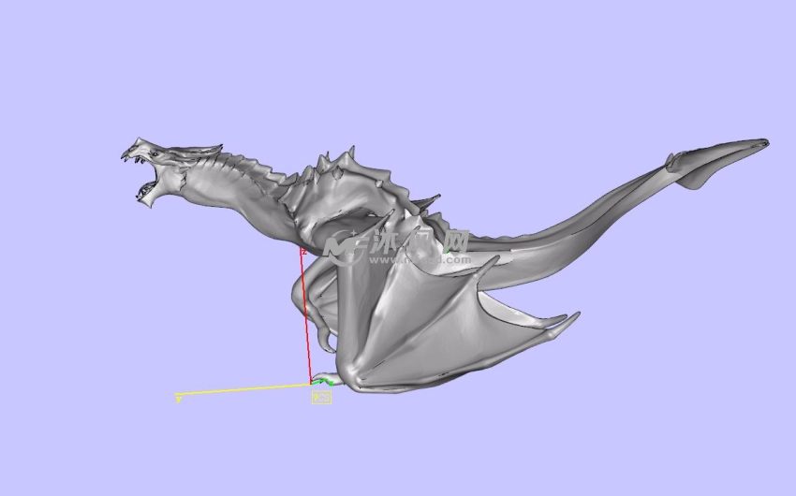Click the yellow Y axis label
Image resolution: width=796 pixels, height=496 pixels.
178,398
